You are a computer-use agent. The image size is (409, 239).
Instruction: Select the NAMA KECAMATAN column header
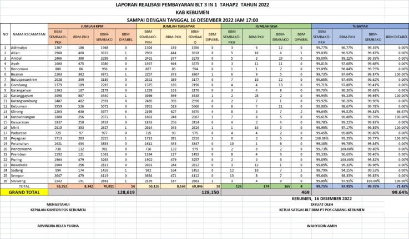tap(29, 34)
